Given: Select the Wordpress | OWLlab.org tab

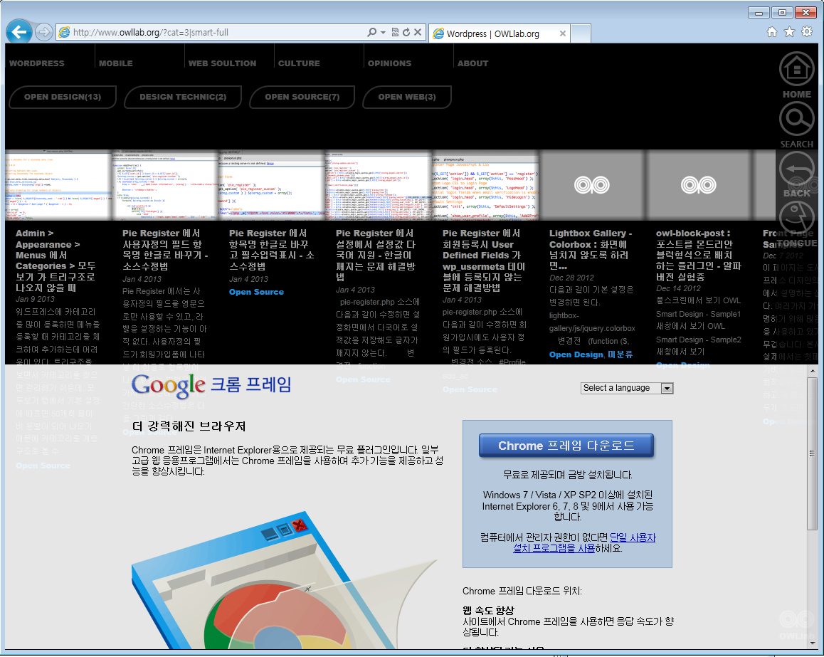Looking at the screenshot, I should coord(500,33).
